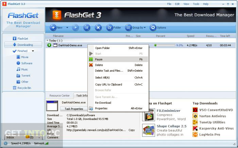Expand the Inbox panel arrow
This screenshot has height=148, width=238.
[39, 138]
